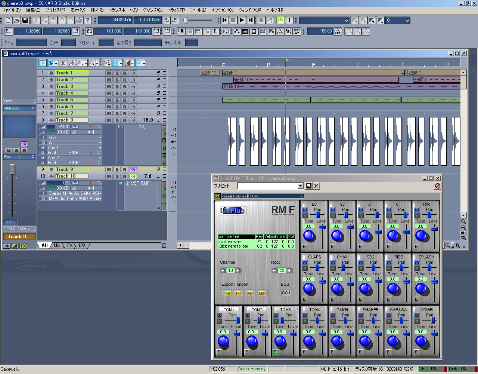Open the 編集(E) menu
Screen dimensions: 478x374
click(33, 10)
